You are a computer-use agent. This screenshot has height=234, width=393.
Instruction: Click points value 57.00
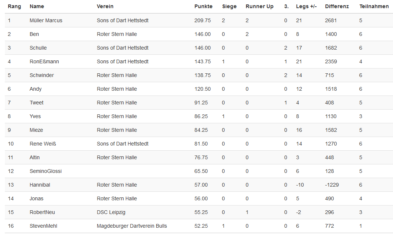point(201,185)
